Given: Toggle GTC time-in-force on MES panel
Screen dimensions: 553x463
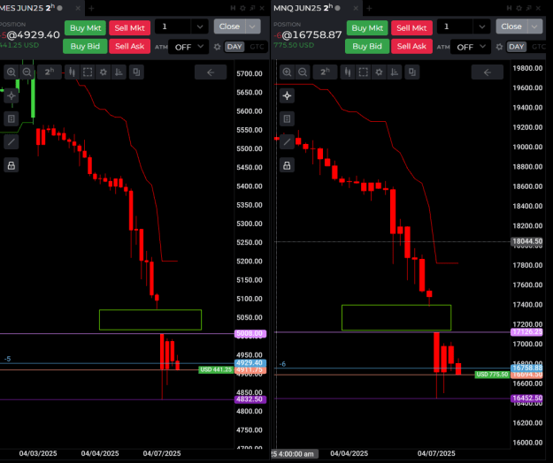Looking at the screenshot, I should pyautogui.click(x=257, y=47).
